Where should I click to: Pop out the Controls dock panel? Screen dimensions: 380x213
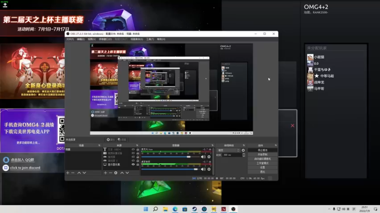coord(276,145)
